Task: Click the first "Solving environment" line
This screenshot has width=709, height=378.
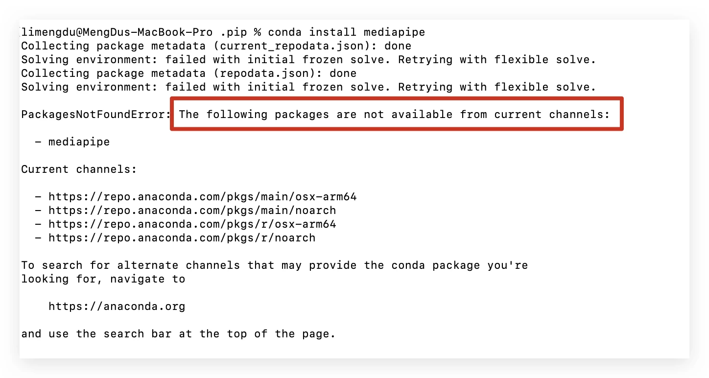Action: [308, 60]
